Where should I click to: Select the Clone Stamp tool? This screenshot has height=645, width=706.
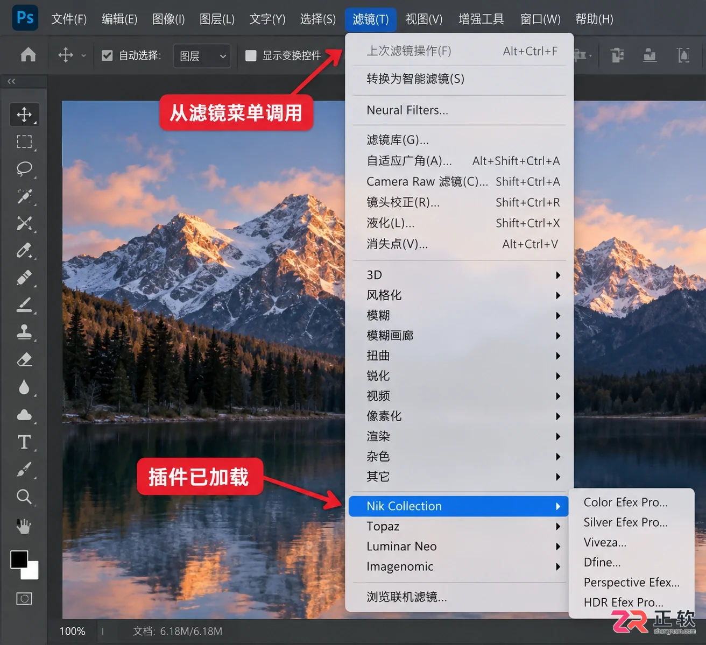pyautogui.click(x=24, y=332)
